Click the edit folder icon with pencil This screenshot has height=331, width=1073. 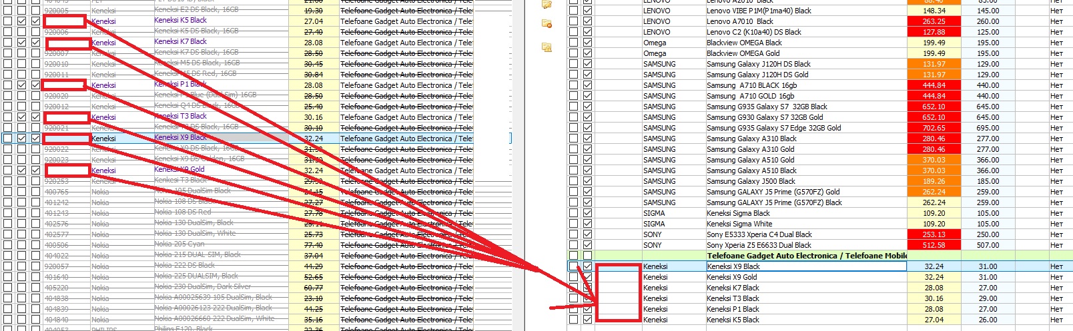click(x=547, y=4)
